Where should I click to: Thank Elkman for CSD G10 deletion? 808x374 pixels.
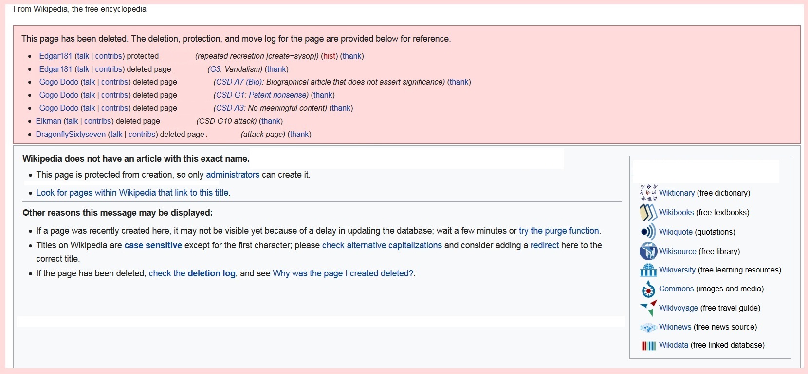pyautogui.click(x=271, y=121)
